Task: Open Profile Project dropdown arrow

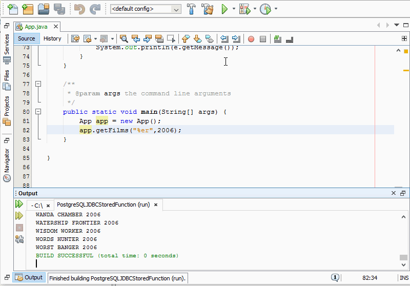Action: tap(276, 9)
